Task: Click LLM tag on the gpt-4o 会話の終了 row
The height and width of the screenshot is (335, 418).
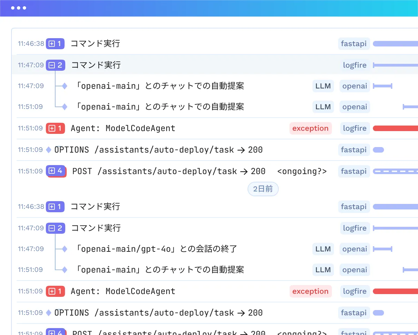Action: pos(323,249)
